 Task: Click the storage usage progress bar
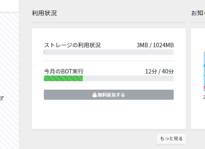109,52
